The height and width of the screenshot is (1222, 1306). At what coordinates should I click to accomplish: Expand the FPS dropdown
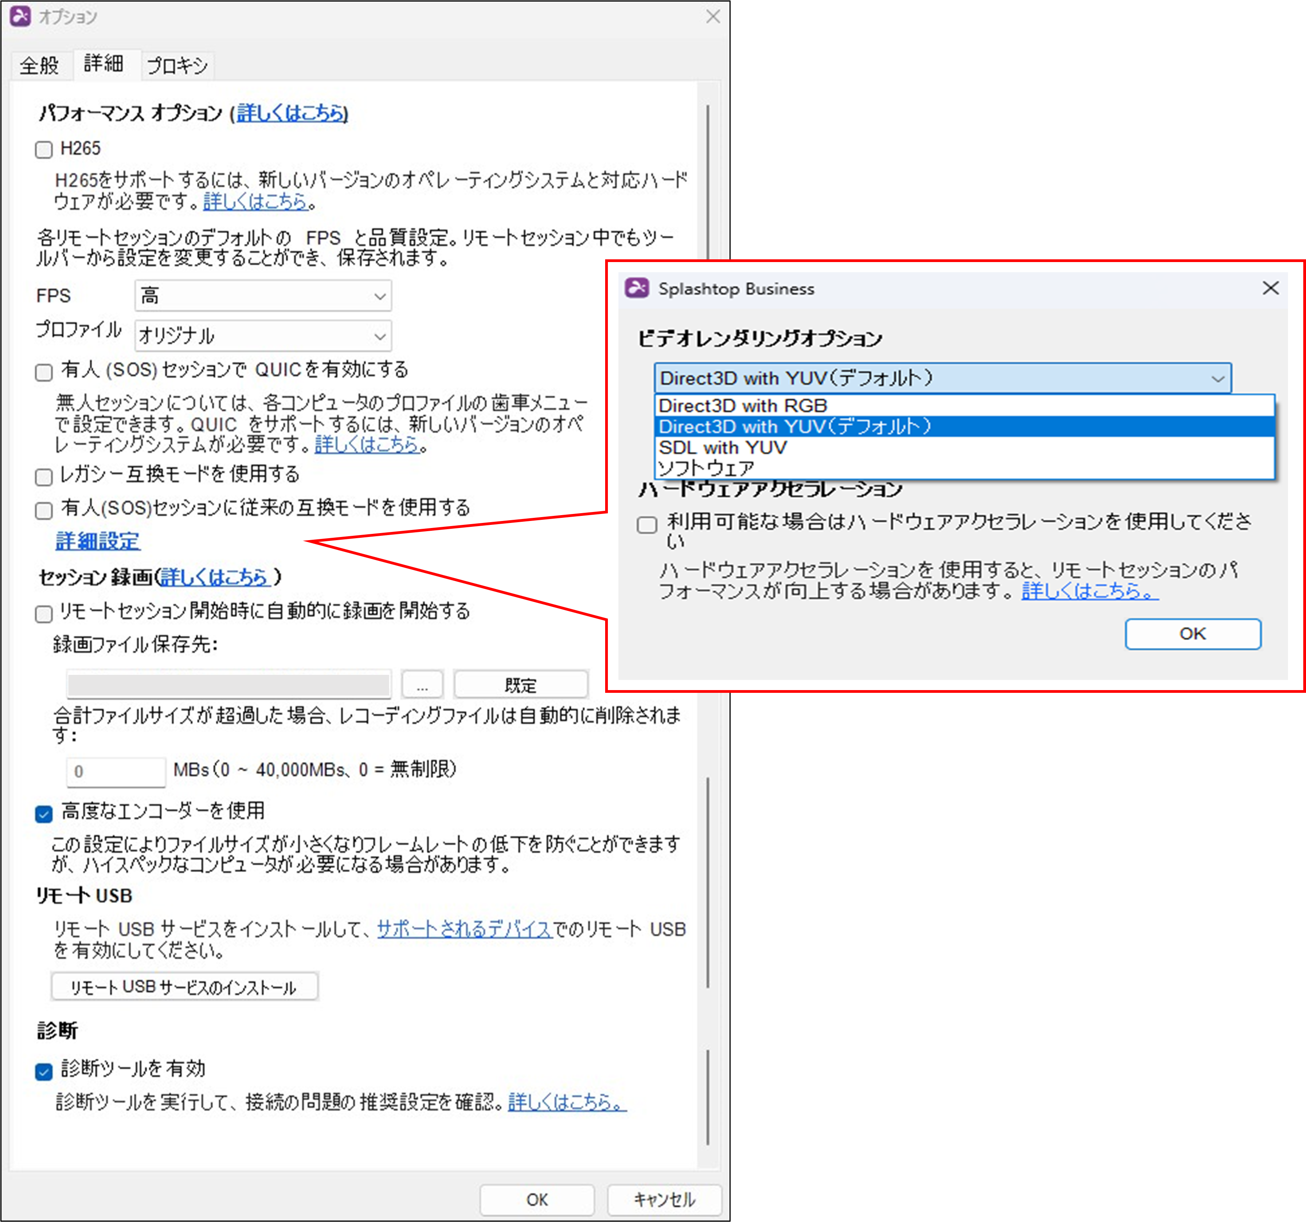coord(263,296)
